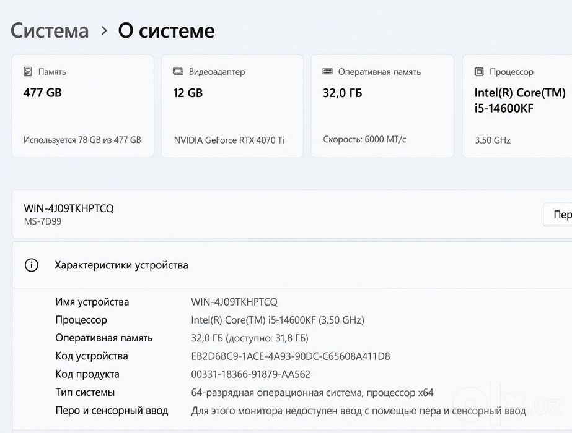Click the CPU chip icon in the Процессор card
Image resolution: width=572 pixels, height=433 pixels.
coord(479,71)
